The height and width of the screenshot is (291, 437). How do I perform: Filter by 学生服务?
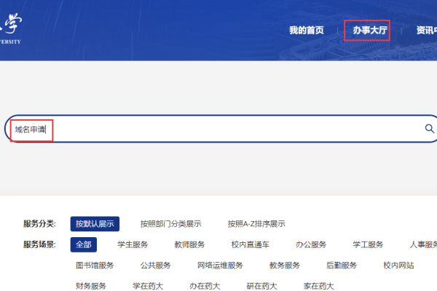point(133,244)
